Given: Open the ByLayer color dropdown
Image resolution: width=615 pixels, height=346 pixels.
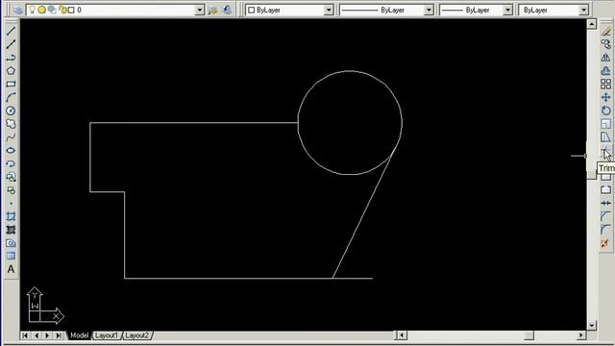Looking at the screenshot, I should [x=329, y=10].
